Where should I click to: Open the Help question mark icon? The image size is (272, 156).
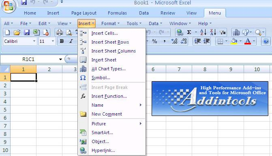[266, 41]
